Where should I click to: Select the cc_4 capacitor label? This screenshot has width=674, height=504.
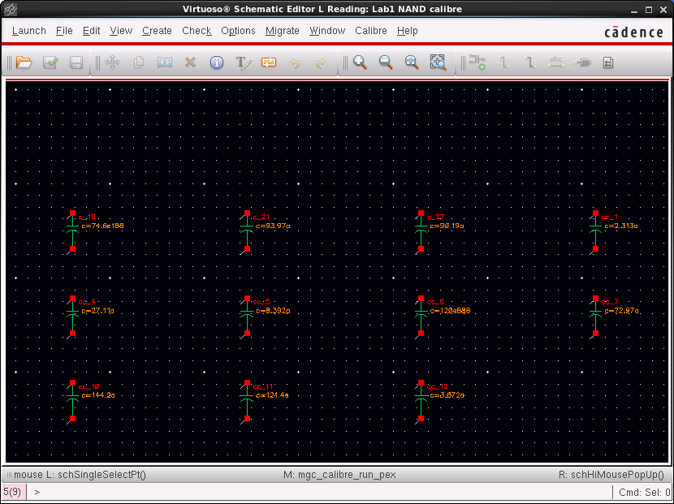click(87, 302)
